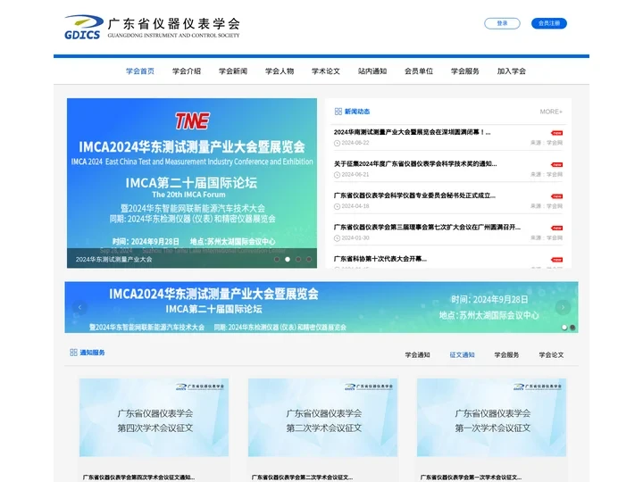The width and height of the screenshot is (643, 482).
Task: Open news 广东省科协第十次代表大会开幕
Action: click(380, 259)
